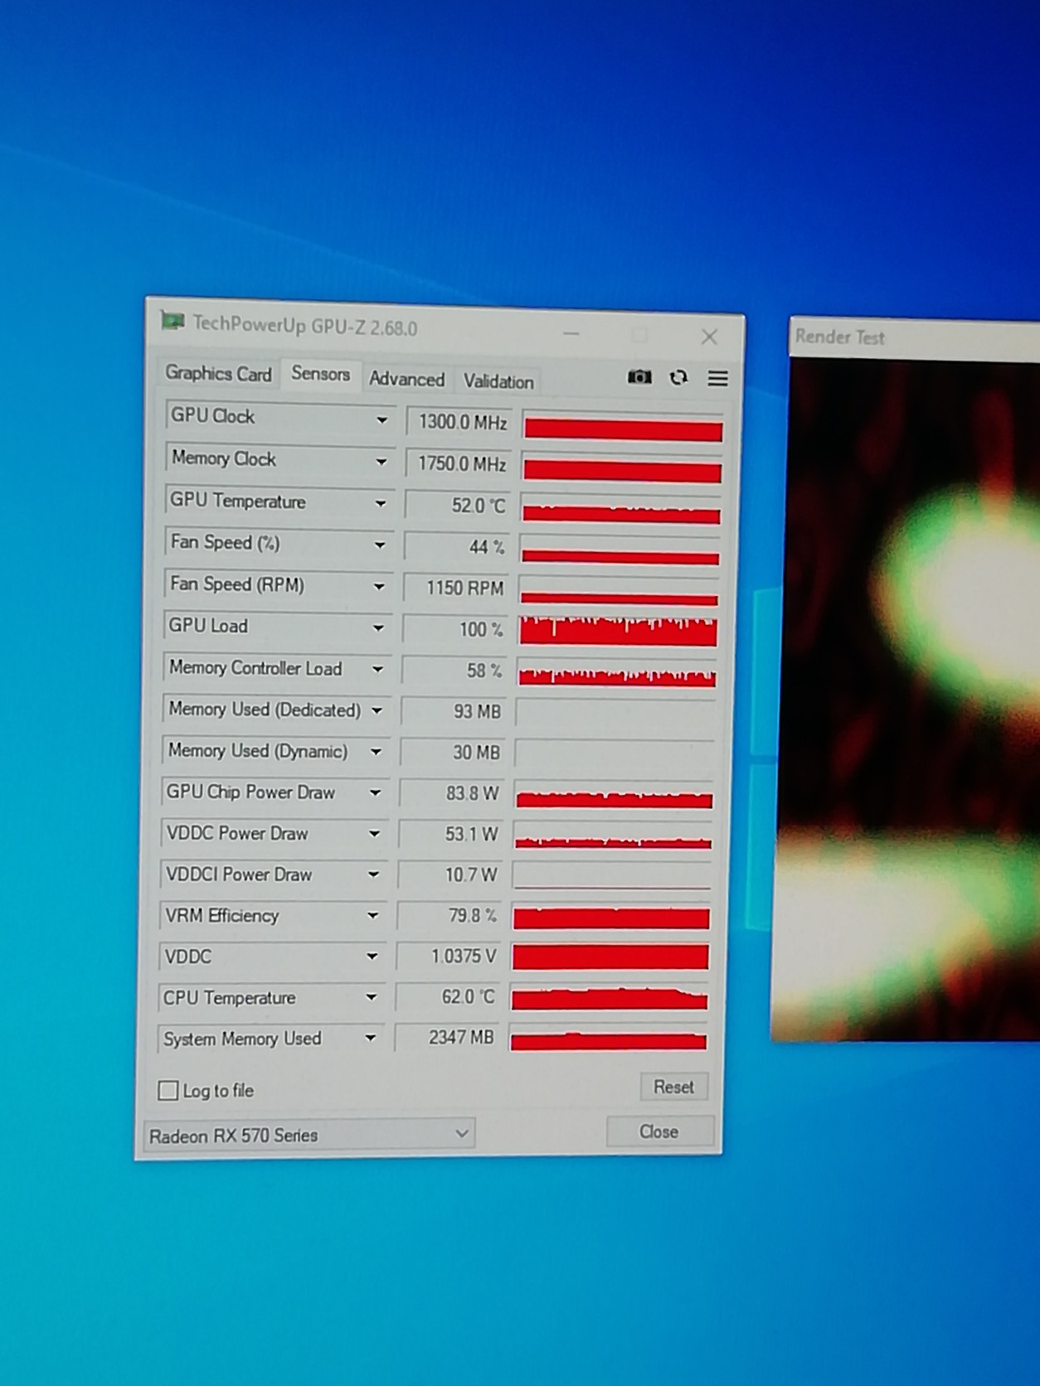Switch to the Graphics Card tab

coord(218,374)
